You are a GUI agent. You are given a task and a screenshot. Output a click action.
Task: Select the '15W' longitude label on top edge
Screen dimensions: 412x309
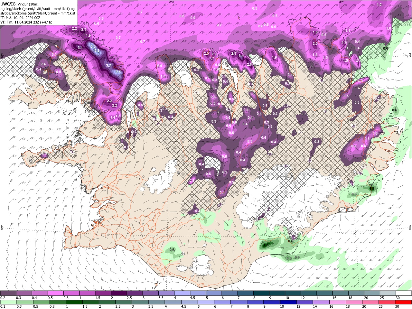(x=341, y=2)
